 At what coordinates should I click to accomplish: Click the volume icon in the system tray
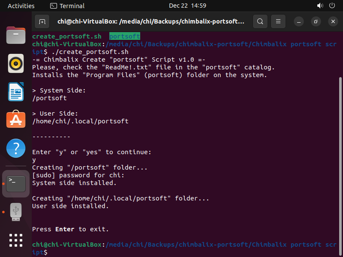(x=320, y=6)
